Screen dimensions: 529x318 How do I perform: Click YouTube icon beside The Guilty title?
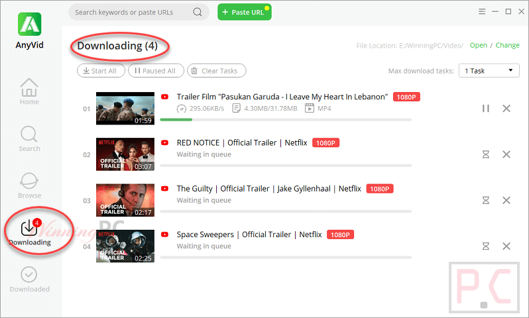coord(164,189)
